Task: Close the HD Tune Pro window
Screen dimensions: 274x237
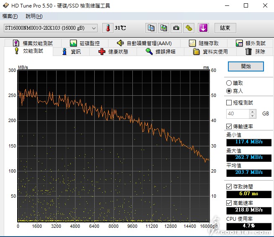Action: (x=265, y=5)
